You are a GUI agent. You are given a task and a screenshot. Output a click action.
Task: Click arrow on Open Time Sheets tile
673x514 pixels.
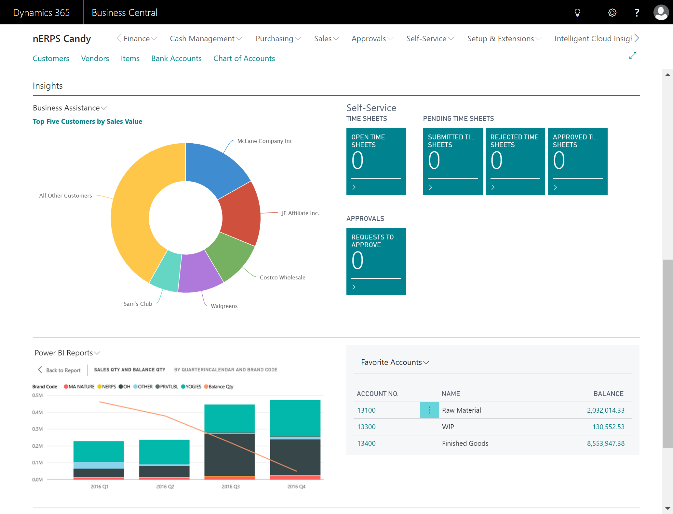(354, 187)
